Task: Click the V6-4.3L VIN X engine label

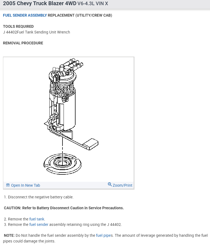Action: pos(93,4)
